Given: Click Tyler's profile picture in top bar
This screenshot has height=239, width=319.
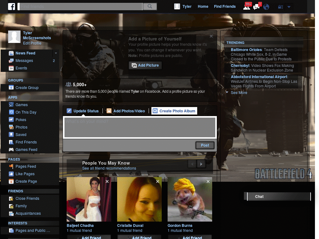Looking at the screenshot, I should 177,7.
